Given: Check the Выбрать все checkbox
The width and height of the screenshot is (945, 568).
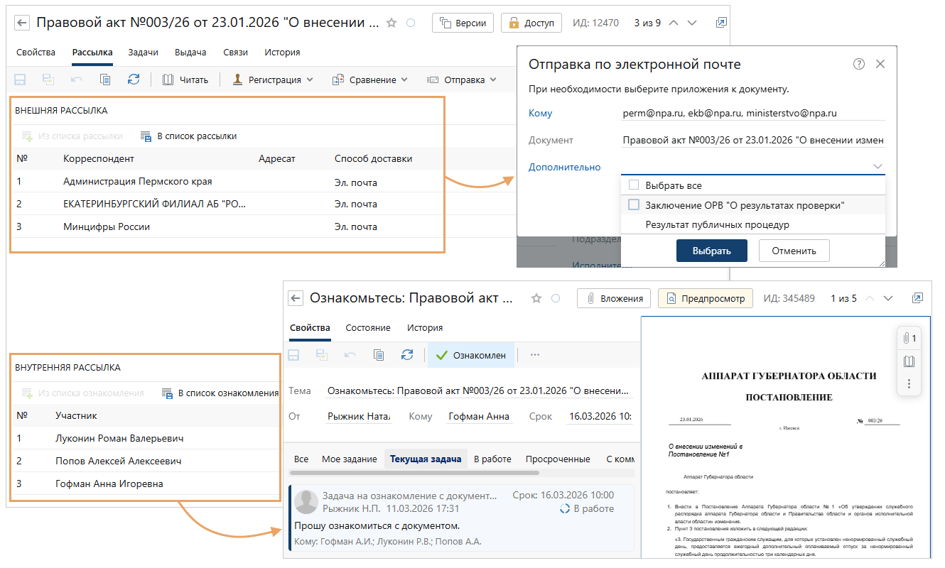Looking at the screenshot, I should [x=634, y=185].
